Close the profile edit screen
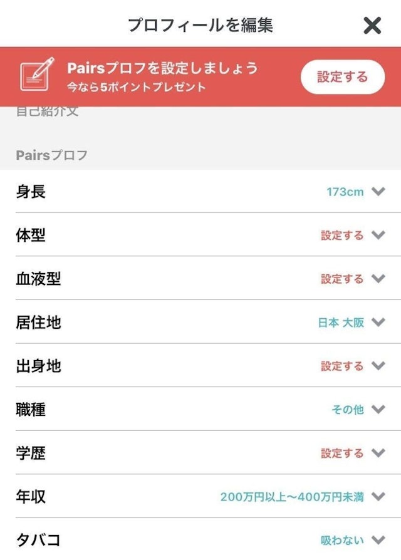This screenshot has width=401, height=560. [x=372, y=25]
